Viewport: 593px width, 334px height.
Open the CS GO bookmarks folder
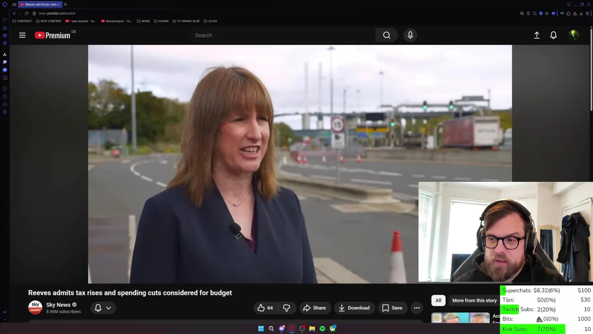[x=210, y=21]
